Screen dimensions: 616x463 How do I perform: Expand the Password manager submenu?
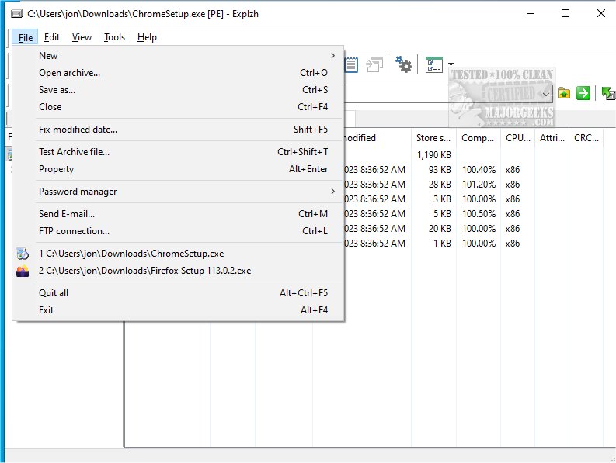(x=179, y=192)
